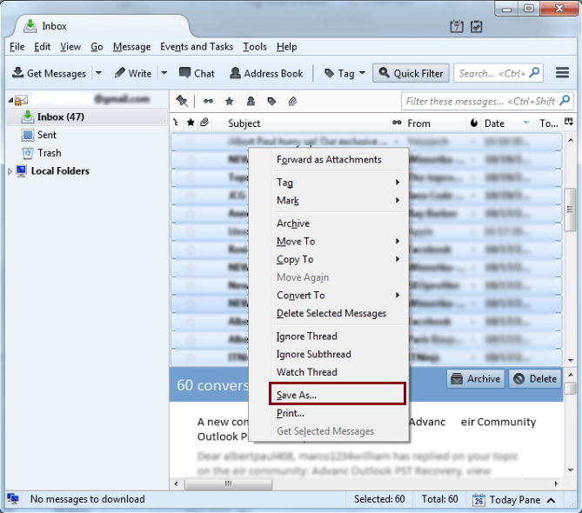Click the Today Pane calendar icon
Image resolution: width=582 pixels, height=513 pixels.
pyautogui.click(x=478, y=500)
